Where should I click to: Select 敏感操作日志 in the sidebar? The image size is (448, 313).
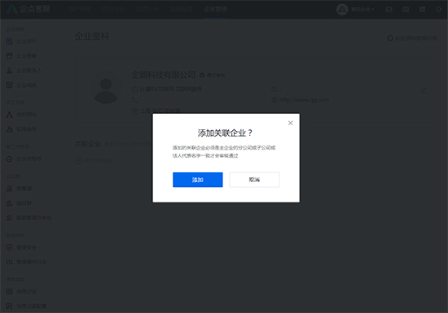pos(32,262)
